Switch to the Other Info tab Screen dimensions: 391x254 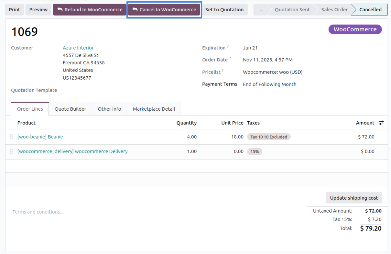tap(110, 109)
